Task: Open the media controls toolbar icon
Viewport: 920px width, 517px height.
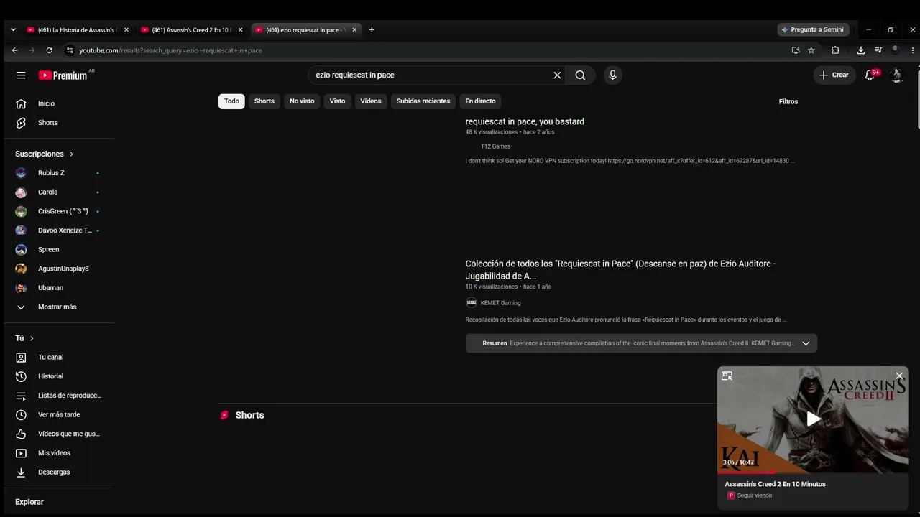Action: 878,50
